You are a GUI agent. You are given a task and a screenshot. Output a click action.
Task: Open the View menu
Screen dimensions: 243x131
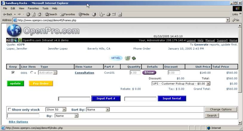coord(21,8)
